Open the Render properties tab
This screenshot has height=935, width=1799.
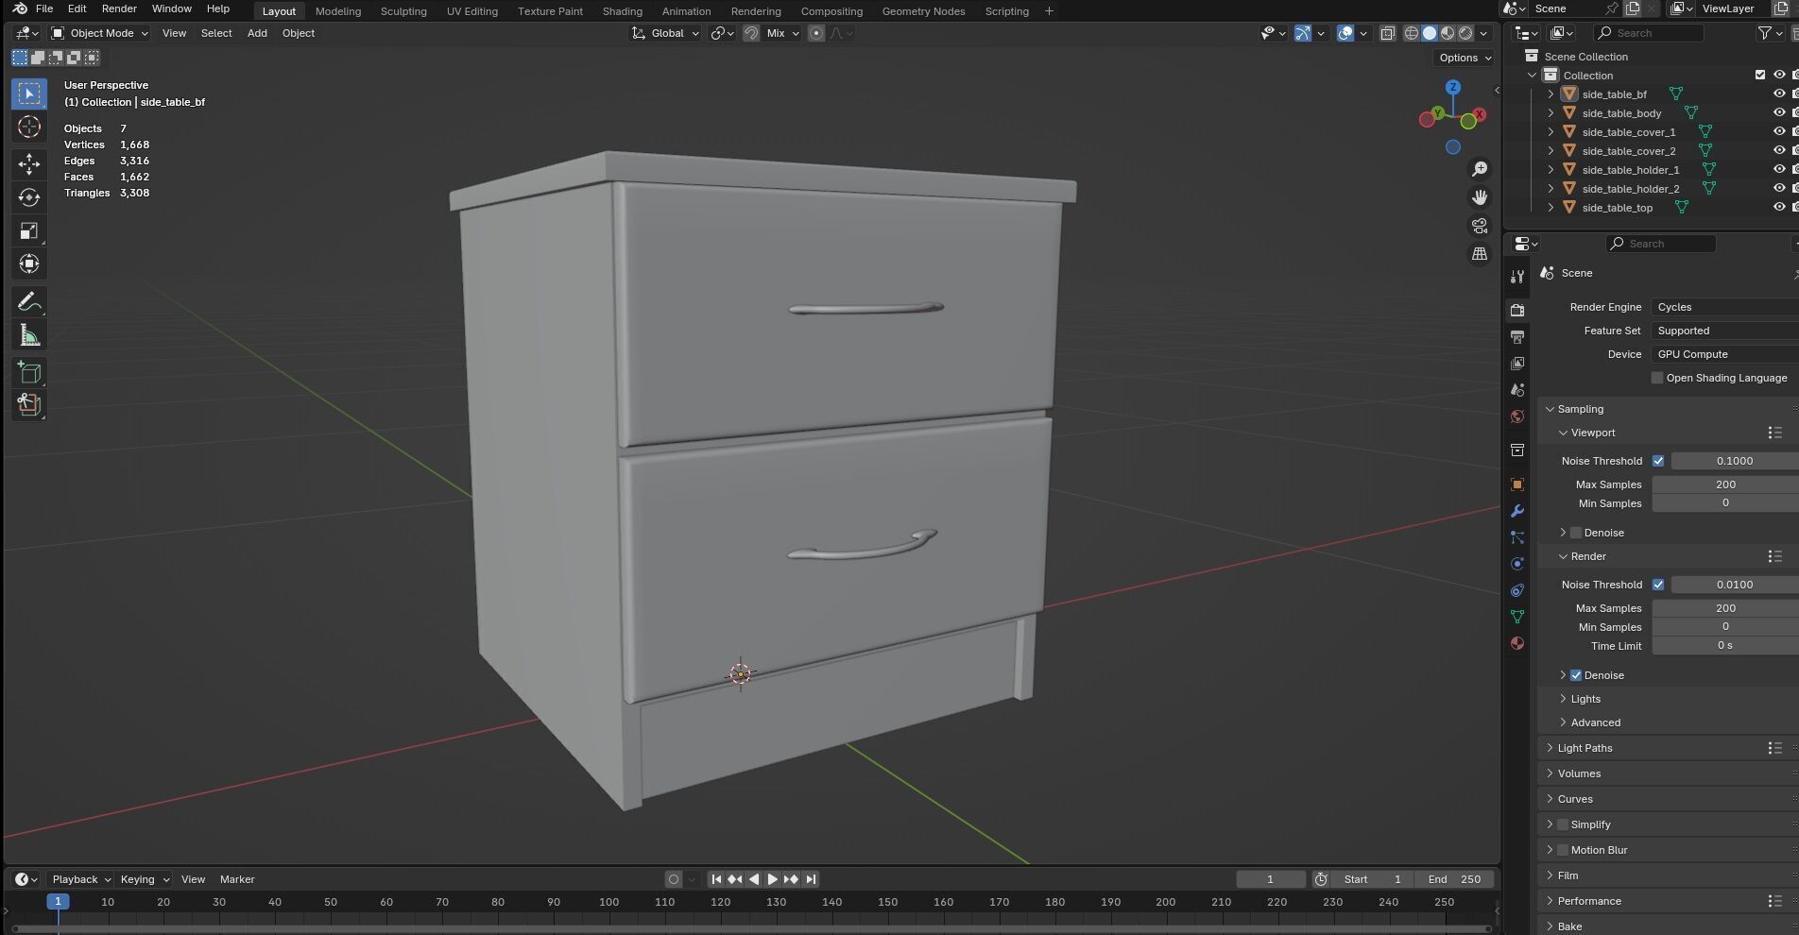pos(1517,310)
